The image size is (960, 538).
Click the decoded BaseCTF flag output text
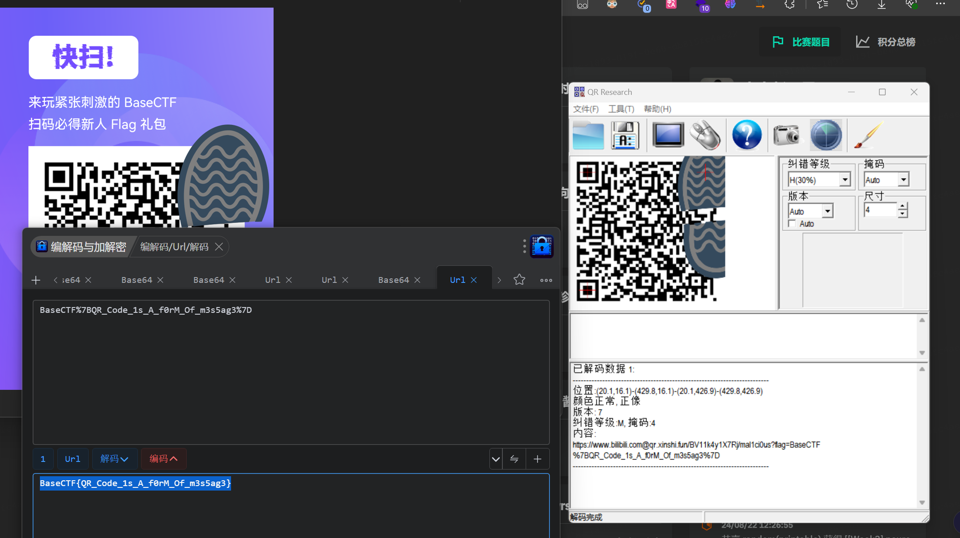(x=135, y=483)
